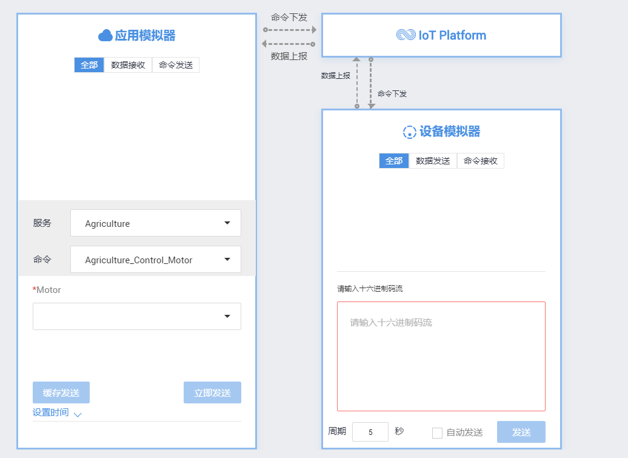Click the 设备模拟器 title text
This screenshot has height=458, width=628.
(450, 132)
